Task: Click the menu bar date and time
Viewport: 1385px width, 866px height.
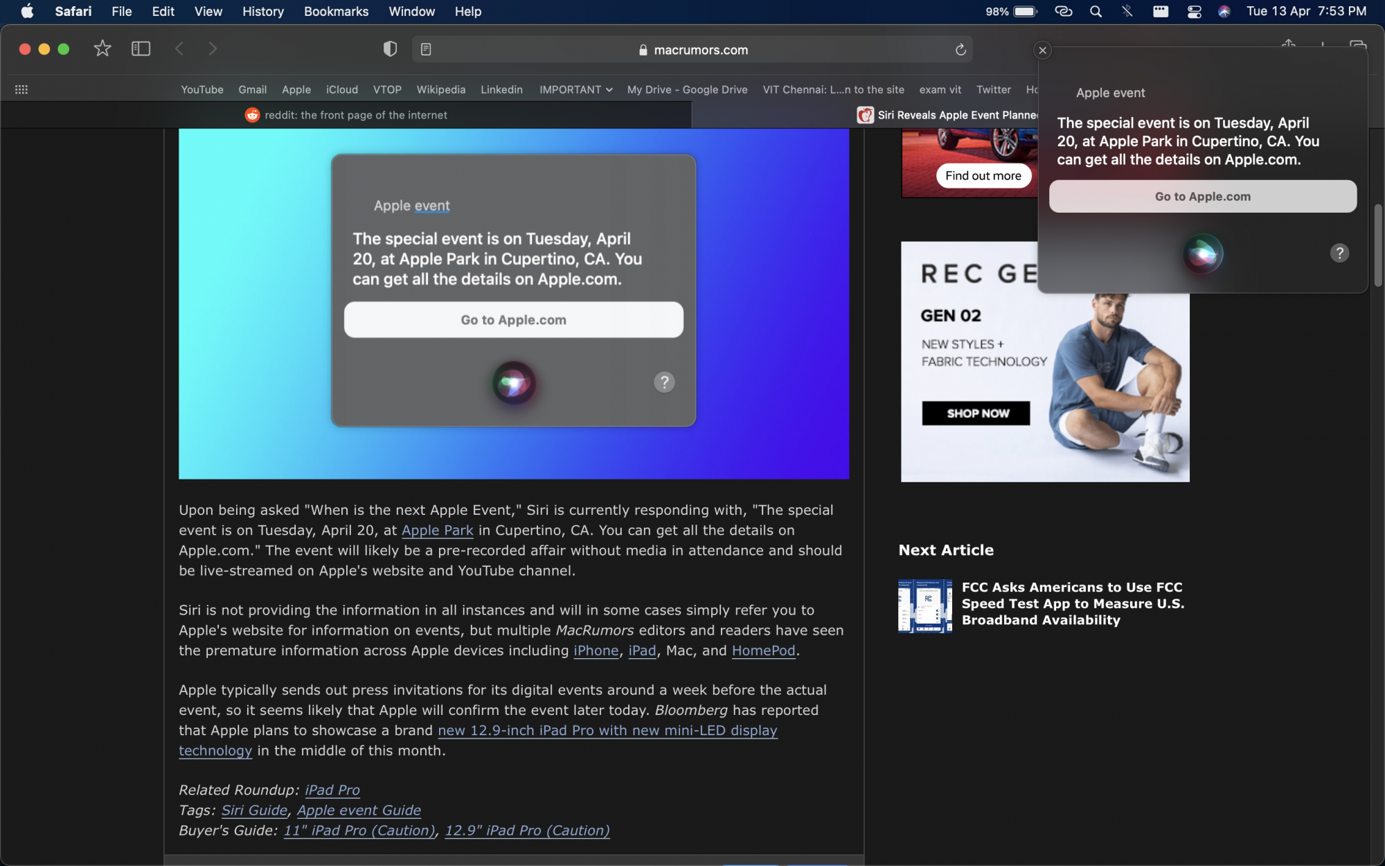Action: point(1306,11)
